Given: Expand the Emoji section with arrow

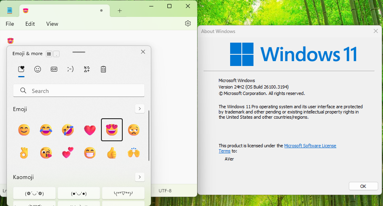Looking at the screenshot, I should pos(140,109).
